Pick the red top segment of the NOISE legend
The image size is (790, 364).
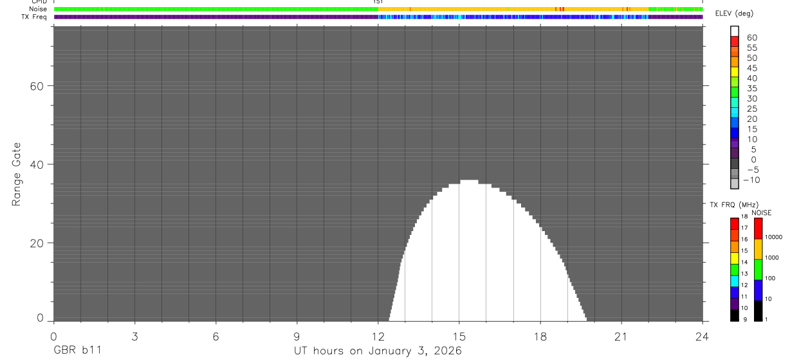(x=758, y=229)
